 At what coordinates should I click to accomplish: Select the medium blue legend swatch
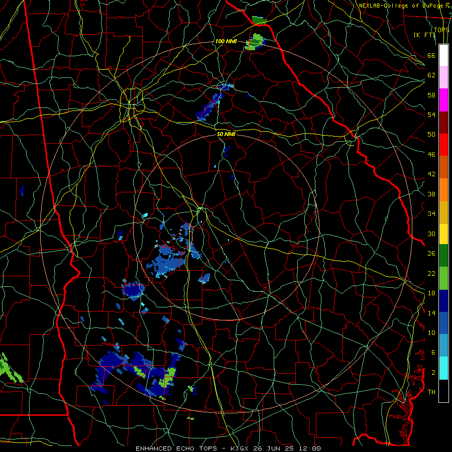click(x=443, y=323)
